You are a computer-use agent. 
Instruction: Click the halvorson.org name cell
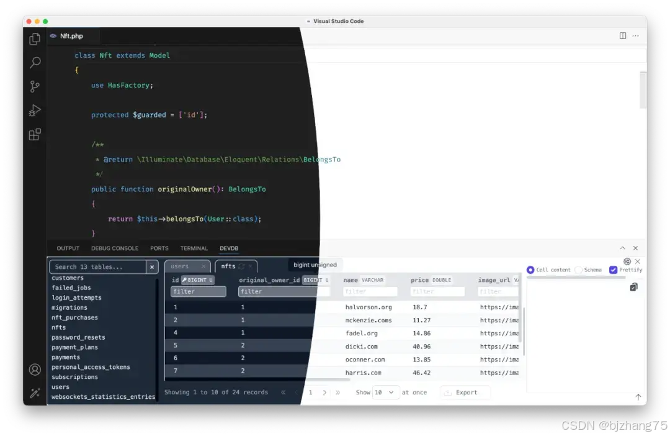click(368, 307)
